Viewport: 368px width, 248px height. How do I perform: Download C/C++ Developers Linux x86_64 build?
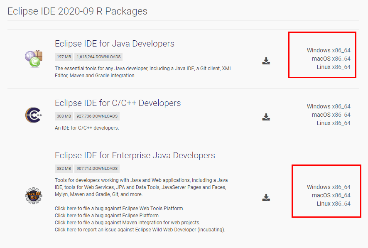[341, 123]
